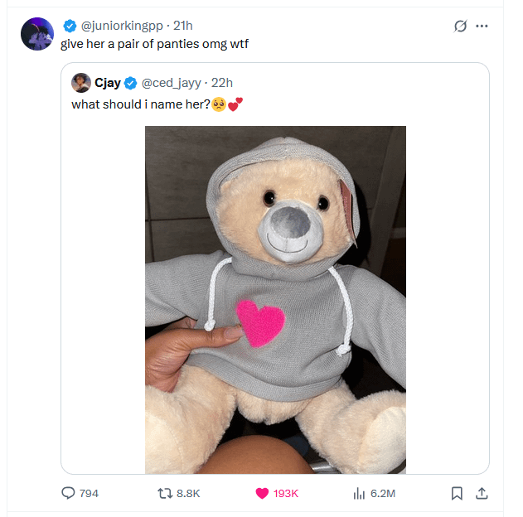Open juniorkingpp's profile avatar

pyautogui.click(x=37, y=34)
